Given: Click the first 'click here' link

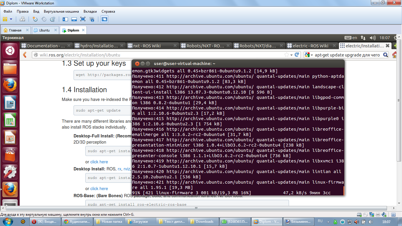Looking at the screenshot, I should pos(99,162).
